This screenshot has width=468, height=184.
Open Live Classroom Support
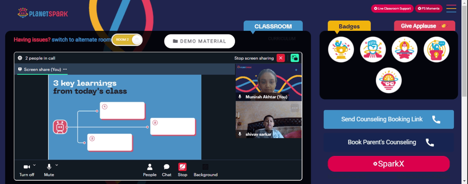[392, 8]
